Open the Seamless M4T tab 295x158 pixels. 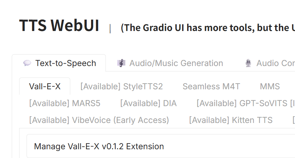(211, 86)
